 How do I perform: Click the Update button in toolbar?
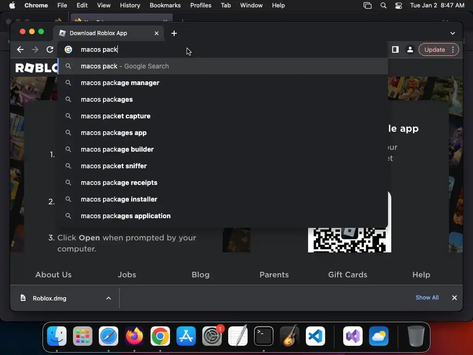coord(434,50)
